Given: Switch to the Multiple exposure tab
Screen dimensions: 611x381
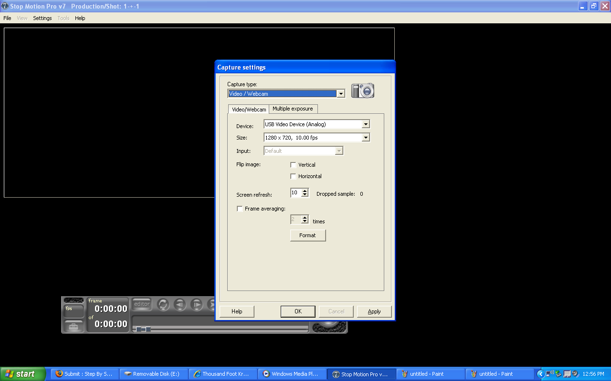Looking at the screenshot, I should [293, 109].
